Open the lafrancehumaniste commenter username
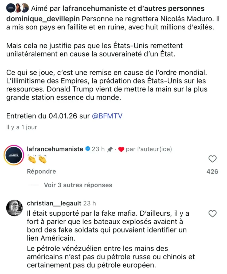Screen dimensions: 227x274 (55, 149)
